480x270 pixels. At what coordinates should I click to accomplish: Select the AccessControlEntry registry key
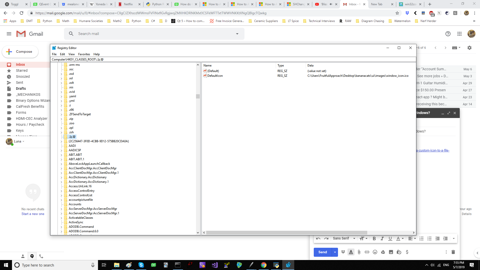click(81, 191)
